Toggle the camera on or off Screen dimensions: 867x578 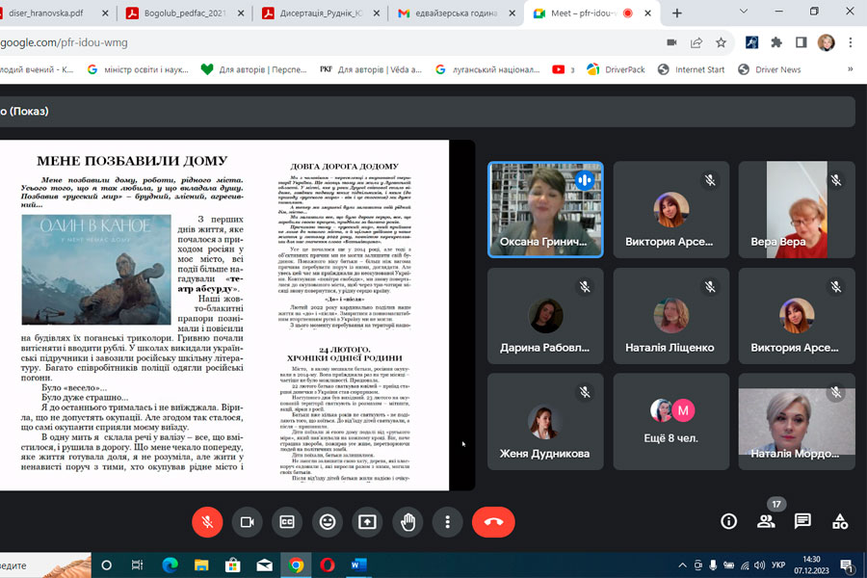tap(247, 521)
